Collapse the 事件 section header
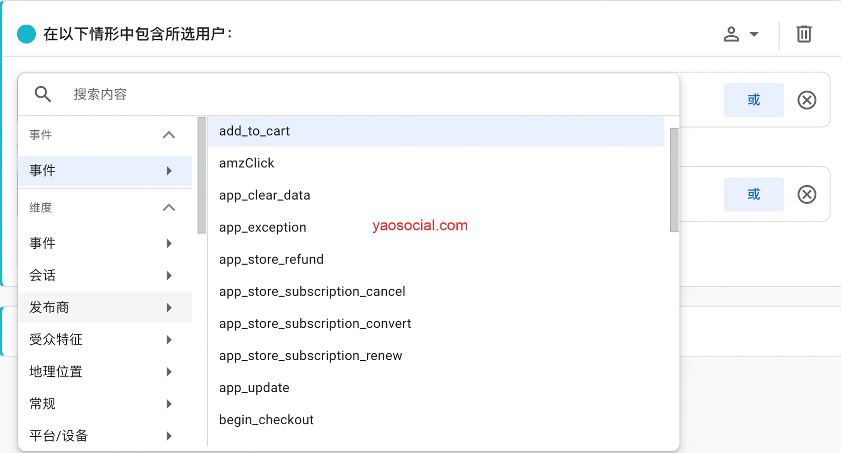Screen dimensions: 841x453 coord(169,135)
